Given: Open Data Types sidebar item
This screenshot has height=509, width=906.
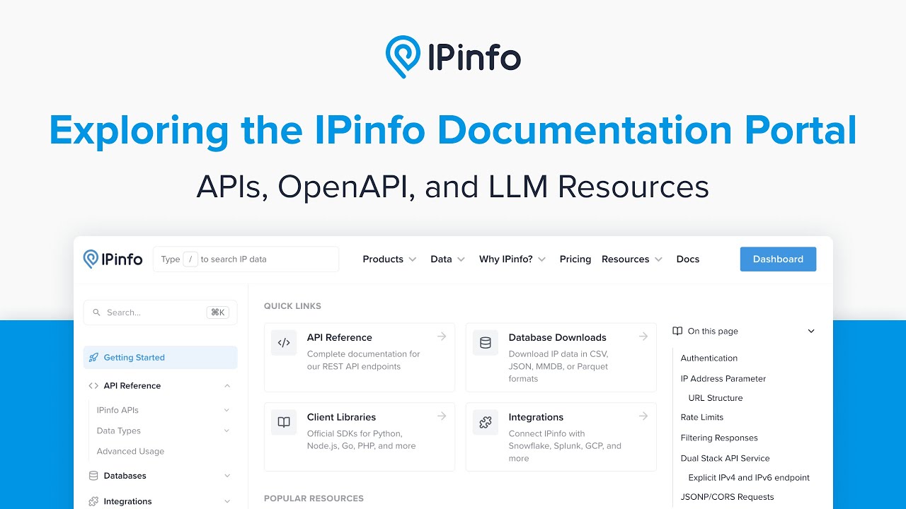Looking at the screenshot, I should (118, 431).
